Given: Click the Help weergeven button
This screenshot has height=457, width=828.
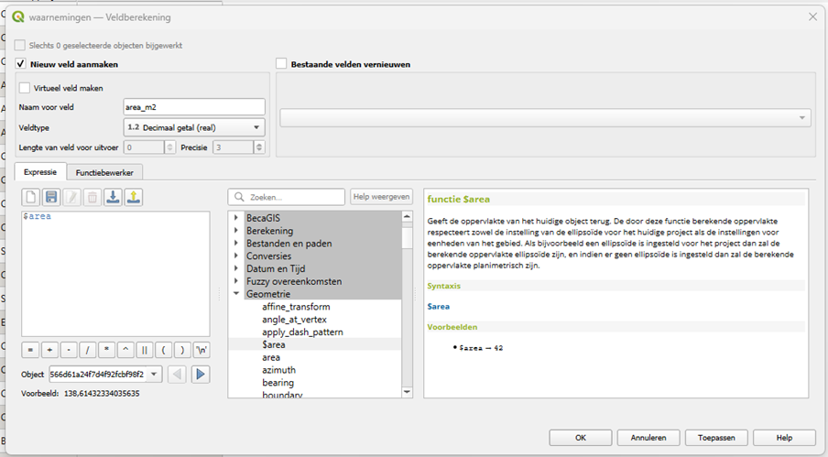Looking at the screenshot, I should point(381,197).
